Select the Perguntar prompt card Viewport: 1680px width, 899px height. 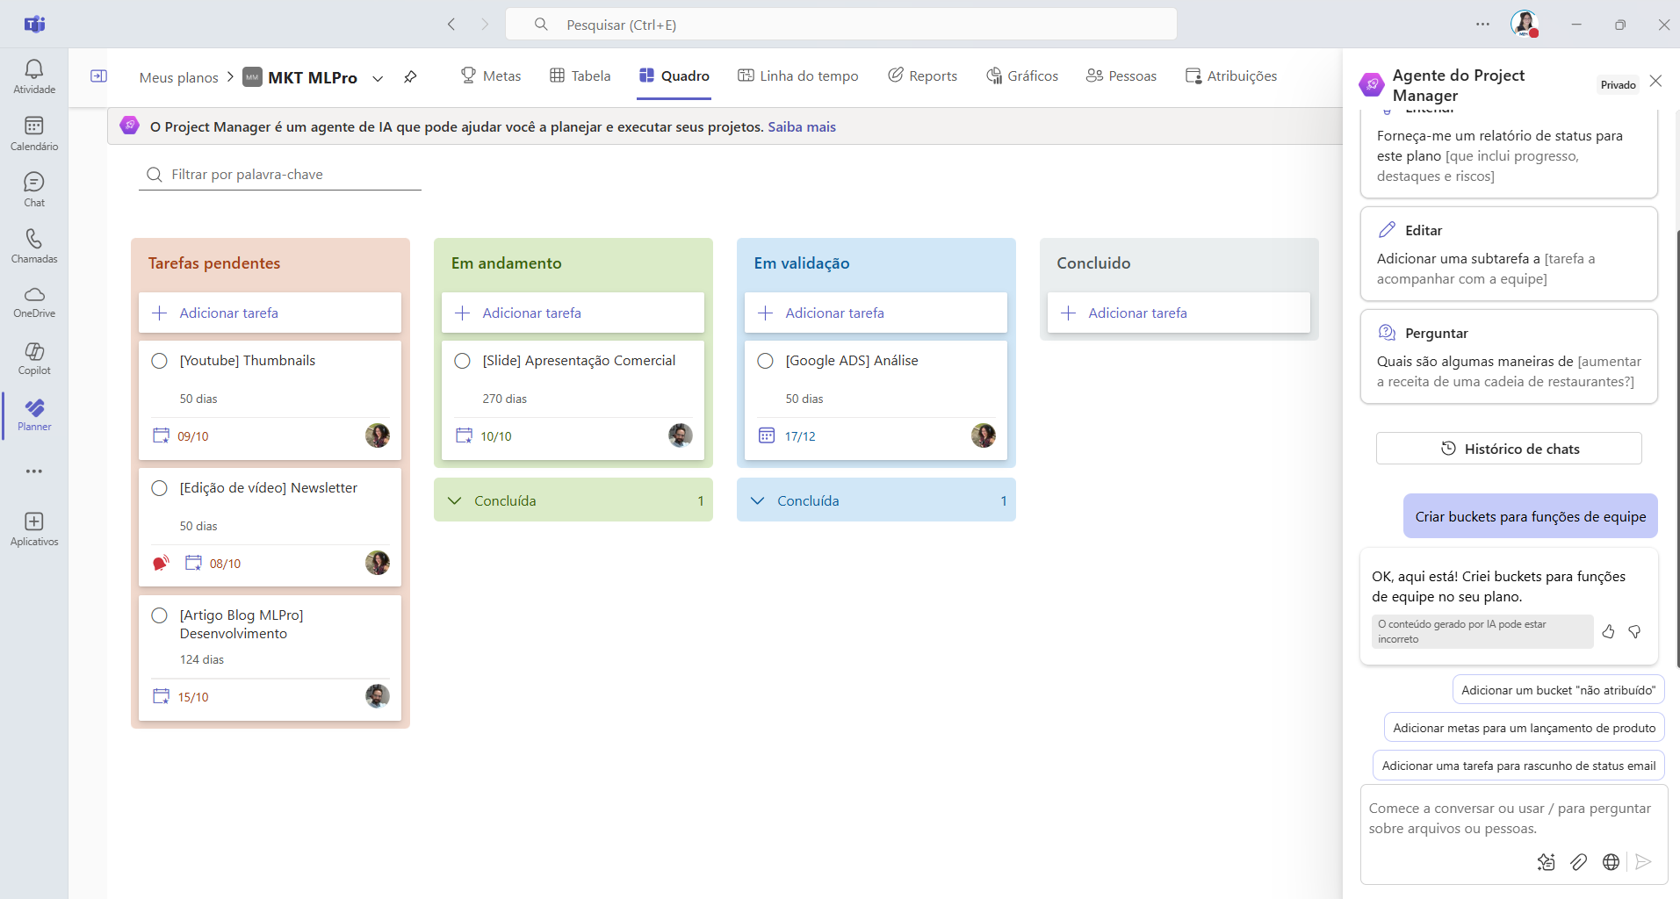pos(1509,356)
